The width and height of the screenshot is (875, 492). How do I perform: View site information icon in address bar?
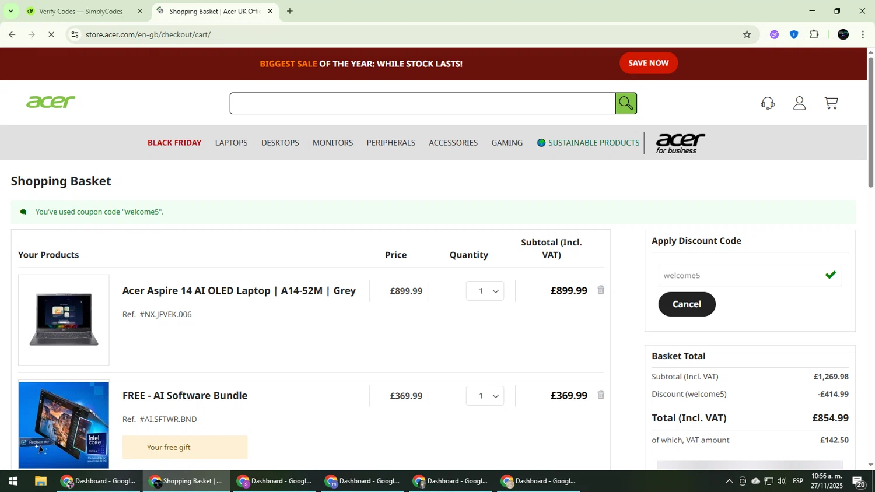click(x=74, y=34)
